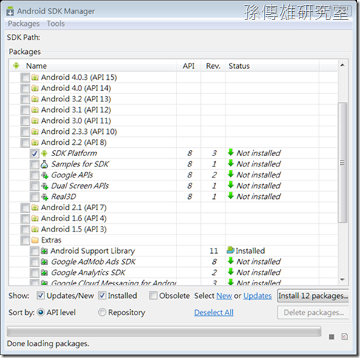This screenshot has width=360, height=358.
Task: Click the Install 12 packages button
Action: click(x=313, y=296)
